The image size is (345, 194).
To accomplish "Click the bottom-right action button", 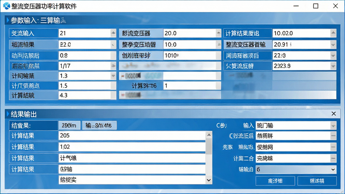I will [x=317, y=181].
